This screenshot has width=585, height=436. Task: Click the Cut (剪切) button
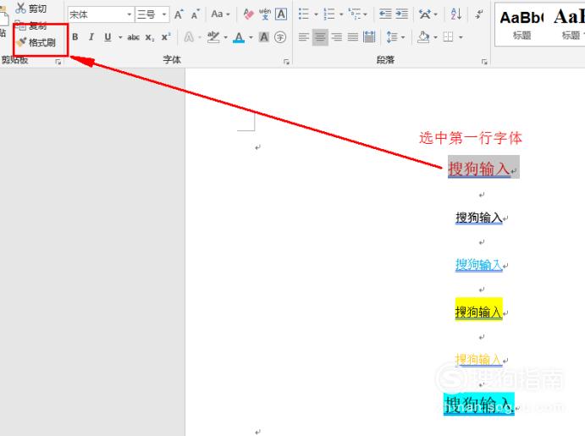pyautogui.click(x=31, y=8)
